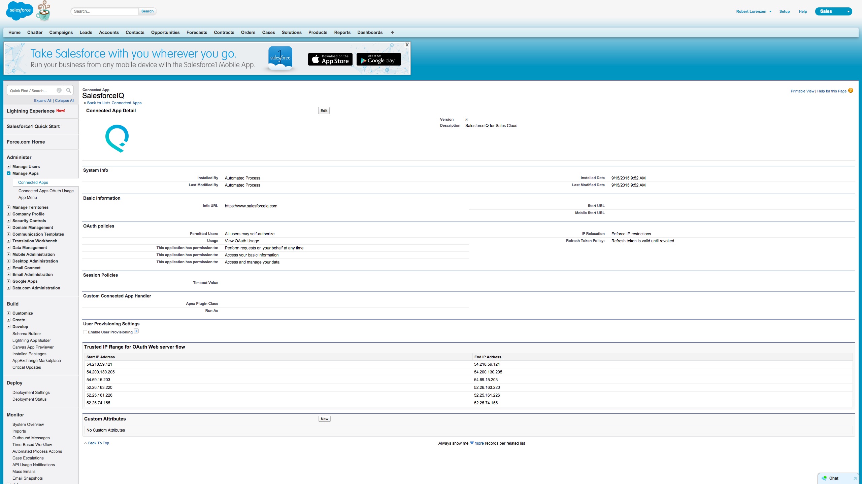Click New under Custom Attributes
The width and height of the screenshot is (862, 484).
point(325,419)
